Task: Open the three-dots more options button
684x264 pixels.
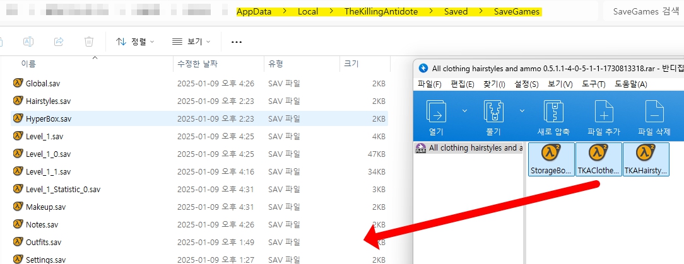Action: (237, 42)
